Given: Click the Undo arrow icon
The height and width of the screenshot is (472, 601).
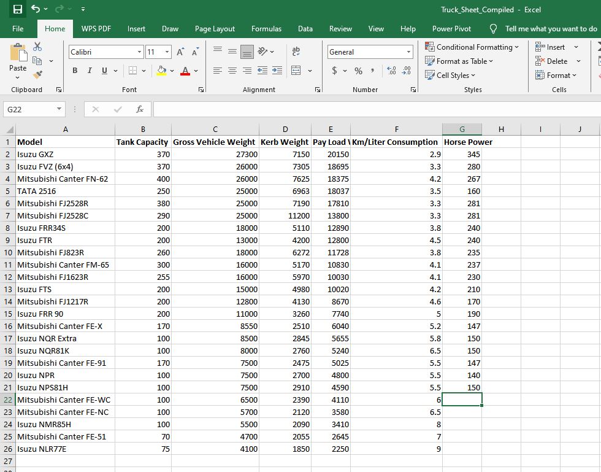Looking at the screenshot, I should coord(36,9).
